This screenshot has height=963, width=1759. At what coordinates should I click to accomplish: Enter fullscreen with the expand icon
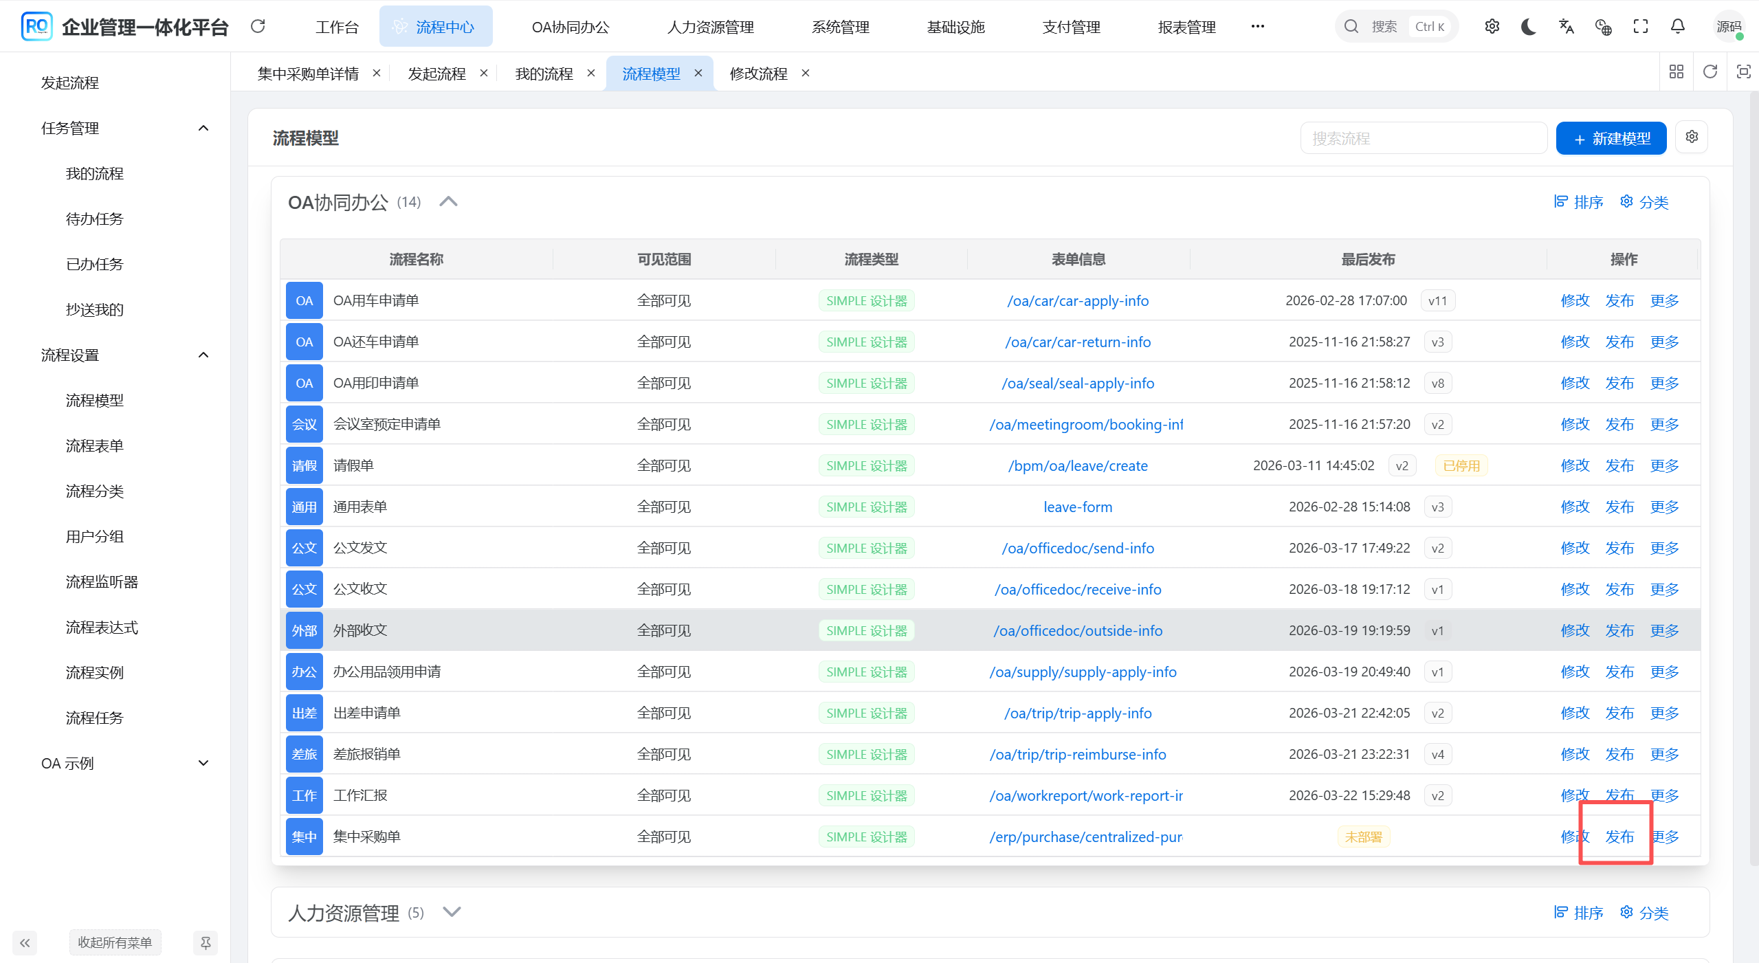tap(1641, 27)
